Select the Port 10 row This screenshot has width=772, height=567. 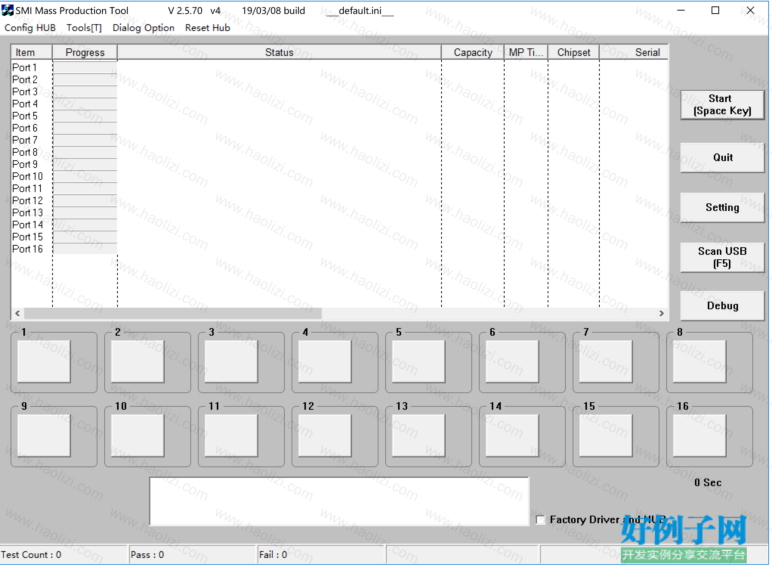pos(340,176)
